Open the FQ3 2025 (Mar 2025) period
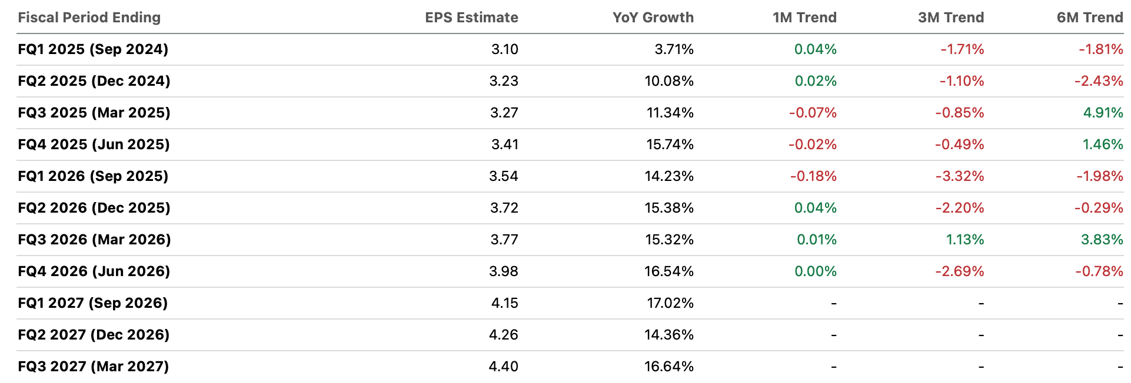 (94, 113)
